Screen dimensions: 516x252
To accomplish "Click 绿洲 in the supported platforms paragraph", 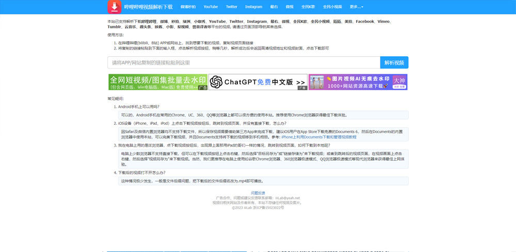I will pyautogui.click(x=186, y=21).
